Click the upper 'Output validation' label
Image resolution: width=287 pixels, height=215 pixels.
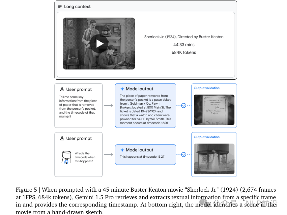pyautogui.click(x=207, y=88)
